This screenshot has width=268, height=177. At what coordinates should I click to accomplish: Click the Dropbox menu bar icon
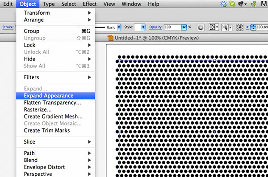click(x=223, y=4)
